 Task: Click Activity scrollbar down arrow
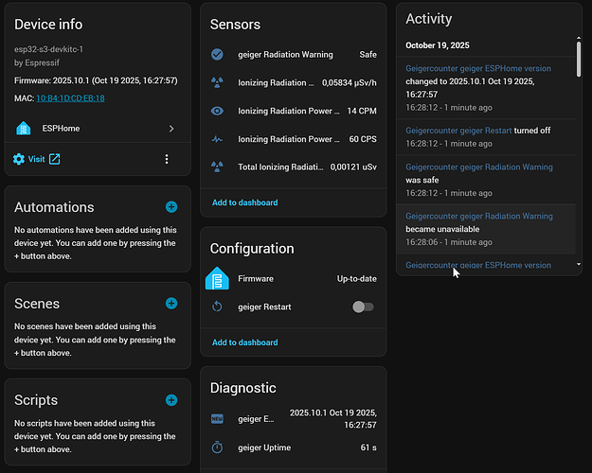579,264
